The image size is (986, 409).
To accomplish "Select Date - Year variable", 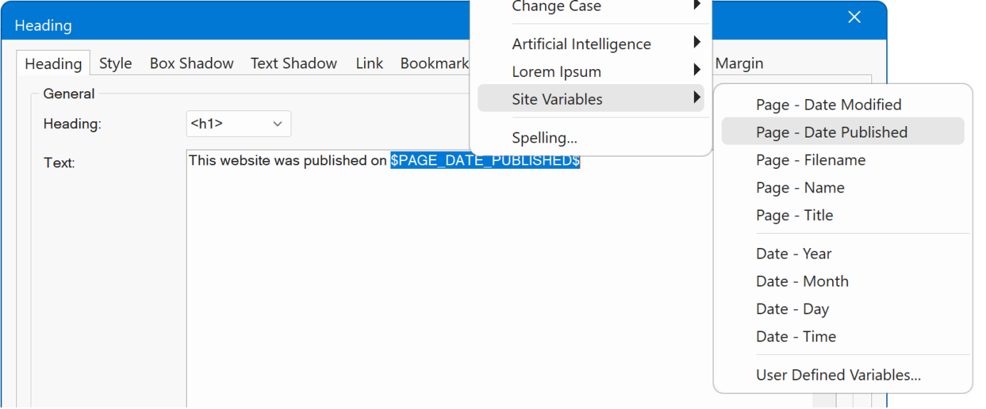I will click(794, 254).
